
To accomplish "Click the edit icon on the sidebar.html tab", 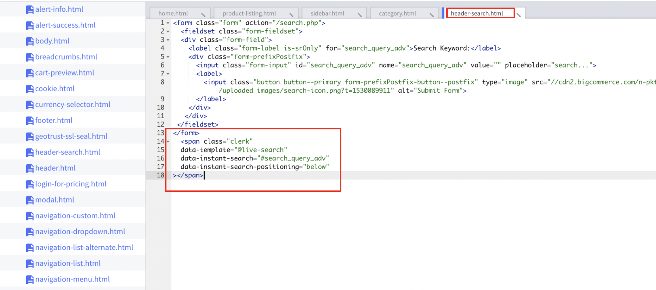I will pos(360,14).
